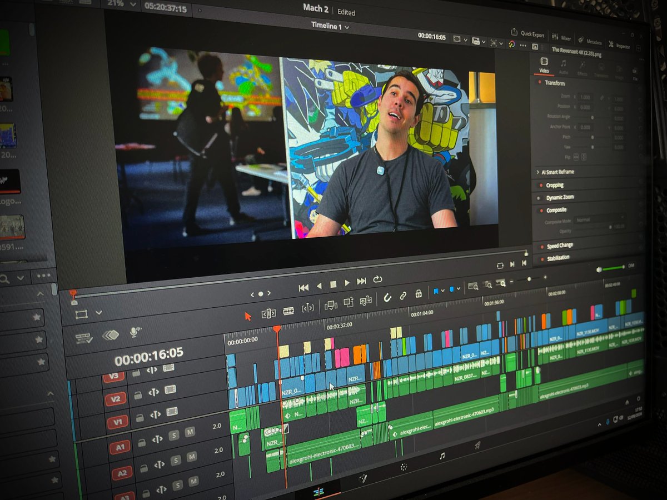Open Timeline View Options icon
Viewport: 667px width, 500px height.
coord(84,338)
